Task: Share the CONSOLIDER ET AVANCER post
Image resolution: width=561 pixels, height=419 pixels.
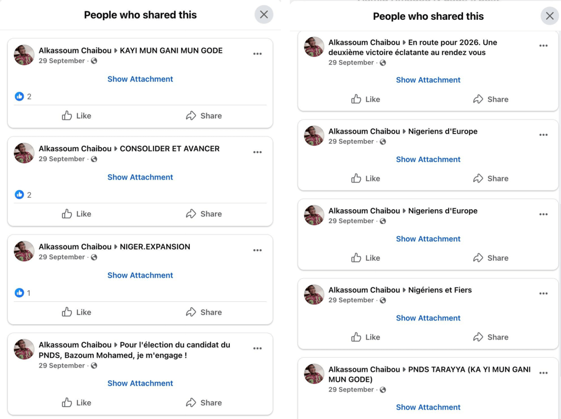Action: click(x=203, y=214)
